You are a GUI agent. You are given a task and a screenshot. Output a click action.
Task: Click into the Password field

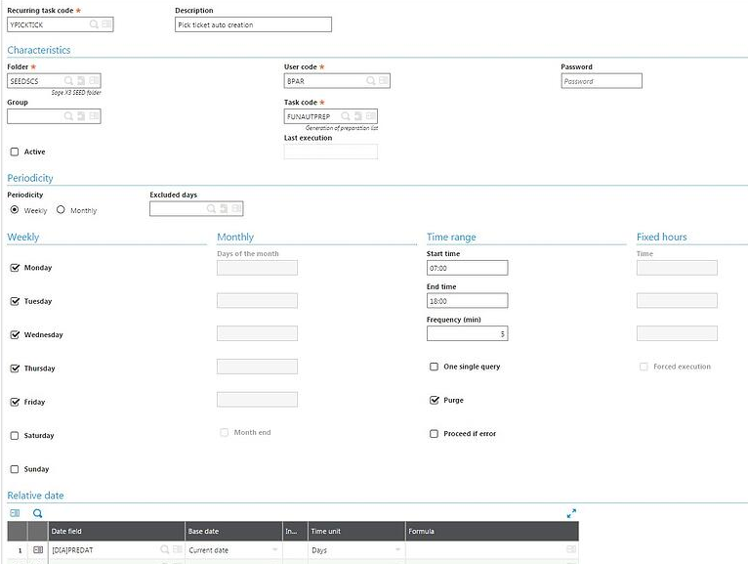click(601, 81)
